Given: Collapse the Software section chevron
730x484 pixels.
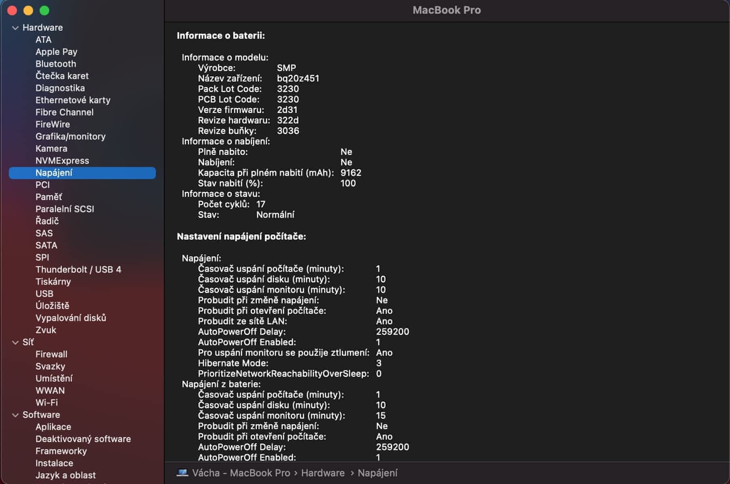Looking at the screenshot, I should pyautogui.click(x=15, y=415).
